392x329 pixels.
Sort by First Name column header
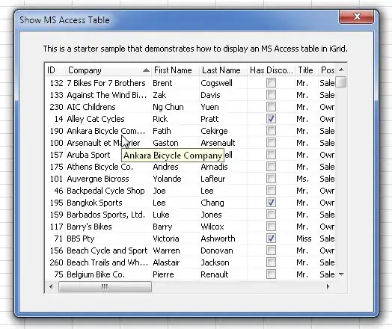[x=175, y=70]
